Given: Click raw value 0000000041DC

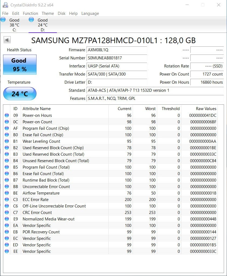Looking at the screenshot, I should click(203, 115).
